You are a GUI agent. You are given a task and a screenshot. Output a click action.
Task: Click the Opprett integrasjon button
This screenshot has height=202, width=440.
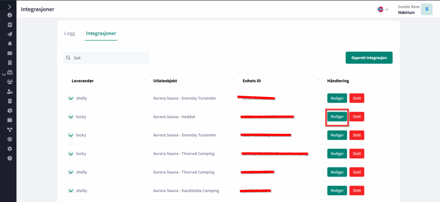369,58
